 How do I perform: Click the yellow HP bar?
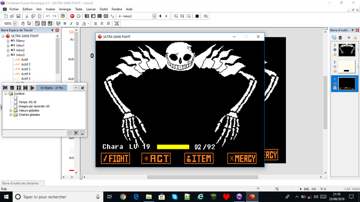pyautogui.click(x=173, y=147)
